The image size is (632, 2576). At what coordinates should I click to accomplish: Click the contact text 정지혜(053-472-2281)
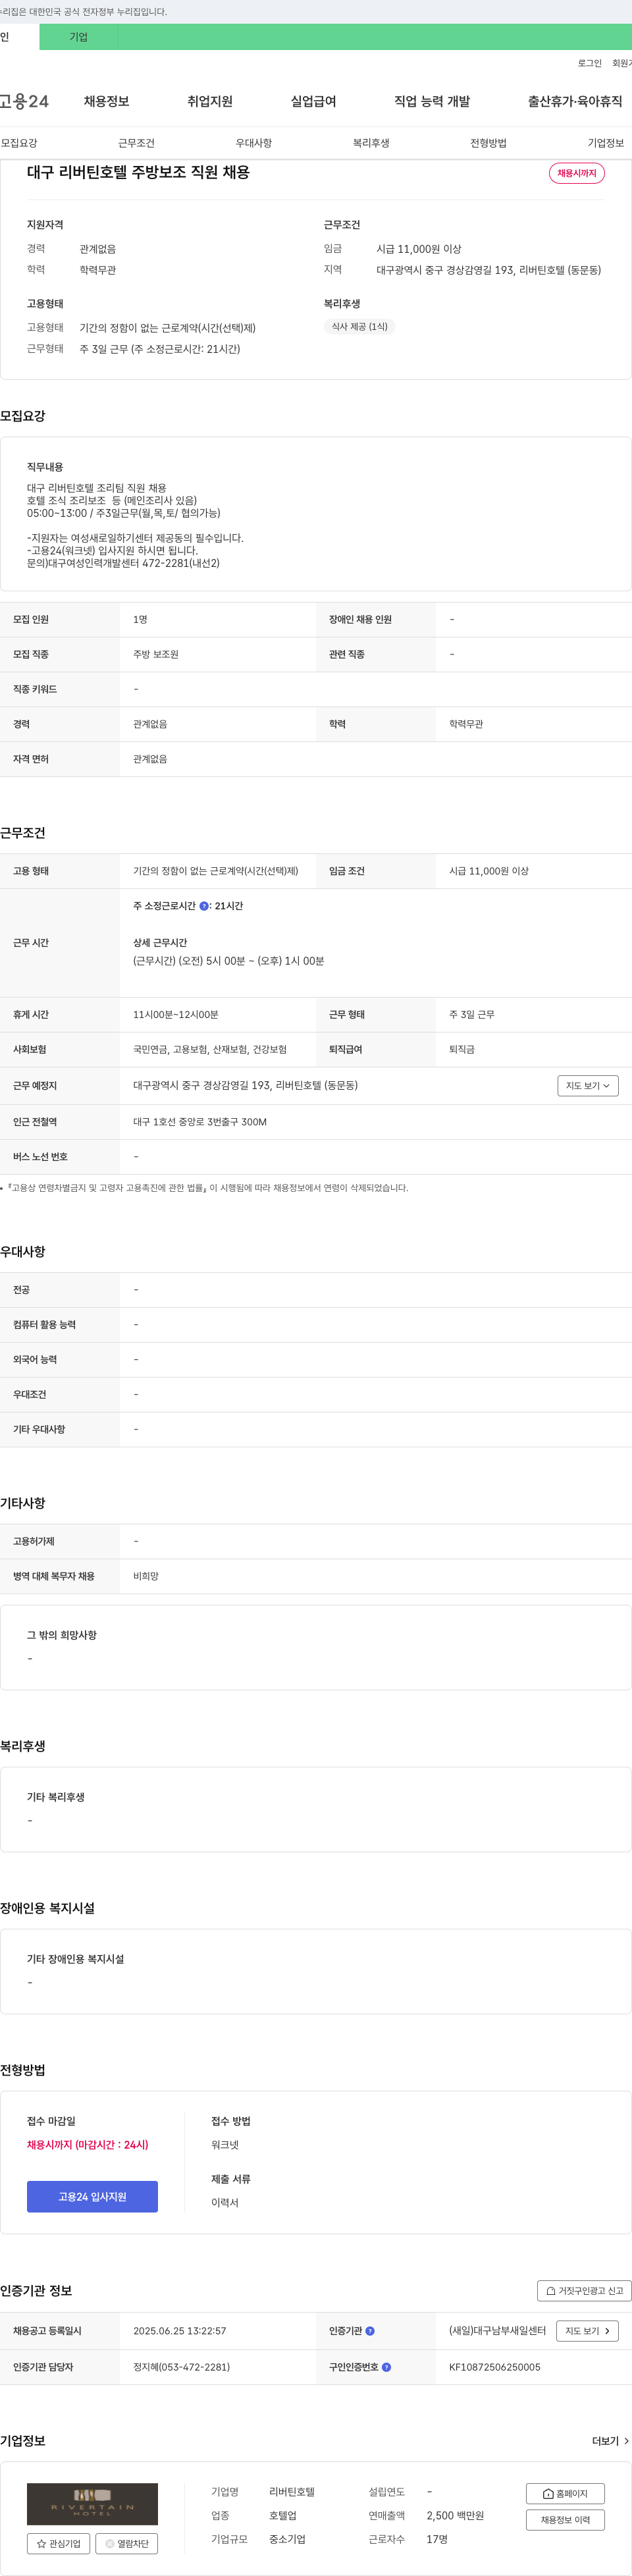pos(181,2367)
